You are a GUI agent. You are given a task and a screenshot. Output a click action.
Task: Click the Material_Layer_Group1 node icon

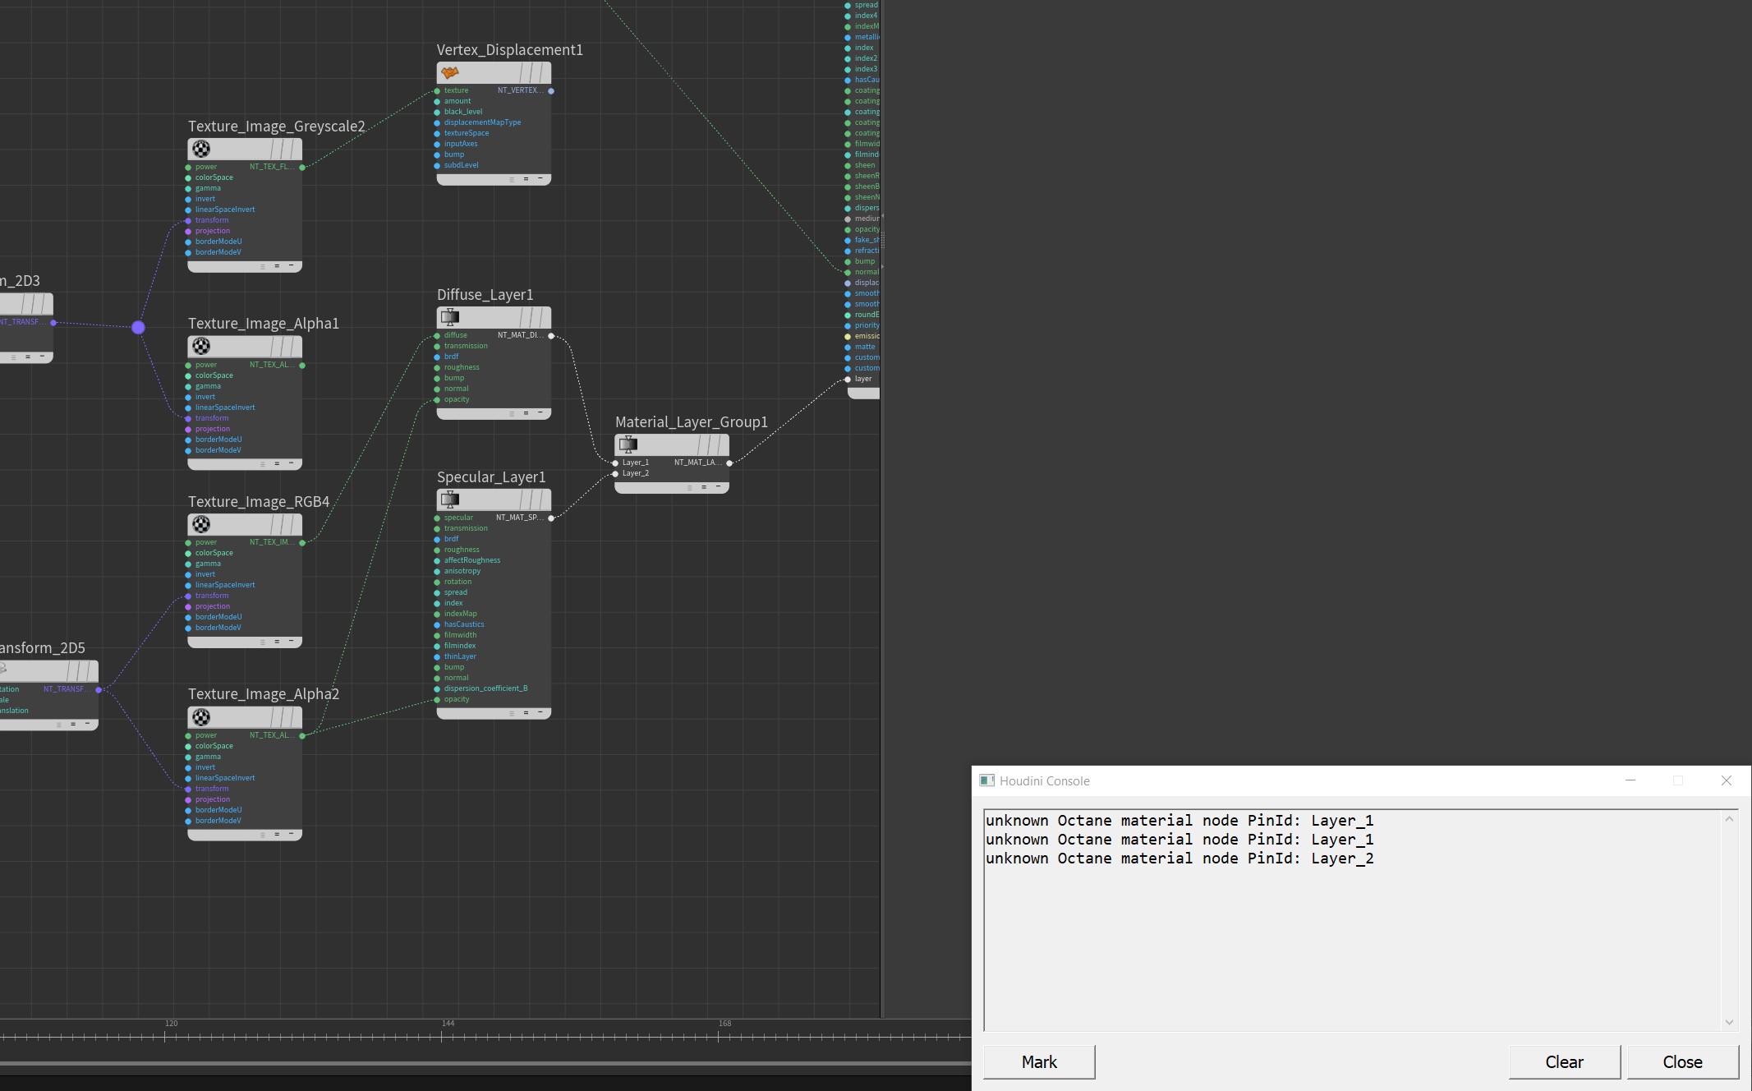[628, 444]
